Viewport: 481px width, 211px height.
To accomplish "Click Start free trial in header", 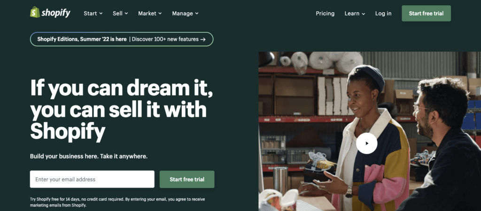I will pyautogui.click(x=426, y=14).
